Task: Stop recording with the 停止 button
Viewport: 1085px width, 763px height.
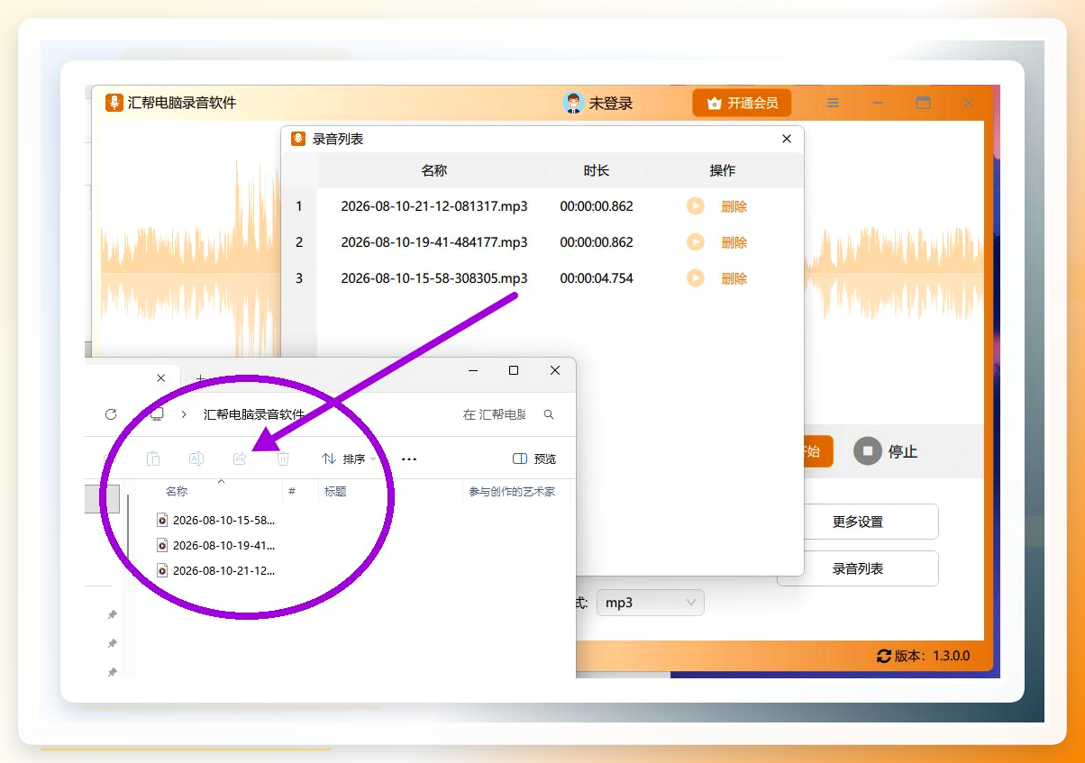Action: [885, 451]
